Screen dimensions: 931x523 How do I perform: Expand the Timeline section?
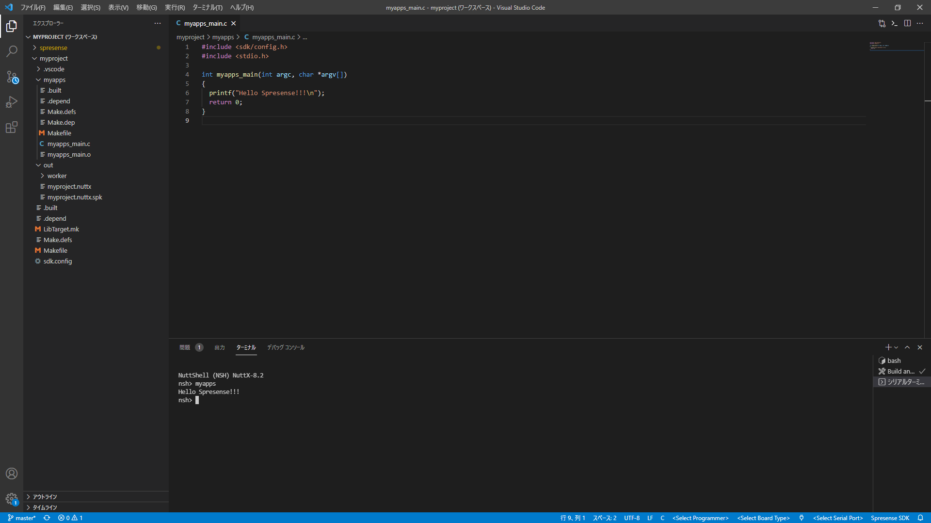[x=96, y=507]
